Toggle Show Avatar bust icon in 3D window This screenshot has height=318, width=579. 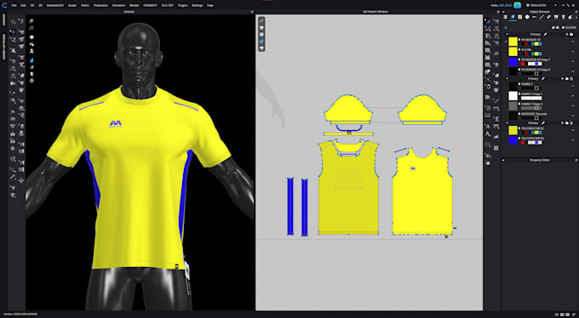coord(32,50)
